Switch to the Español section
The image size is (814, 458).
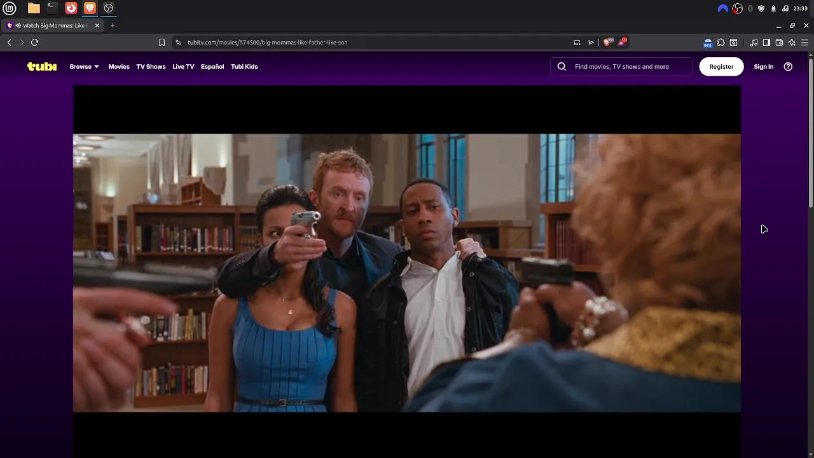coord(212,66)
